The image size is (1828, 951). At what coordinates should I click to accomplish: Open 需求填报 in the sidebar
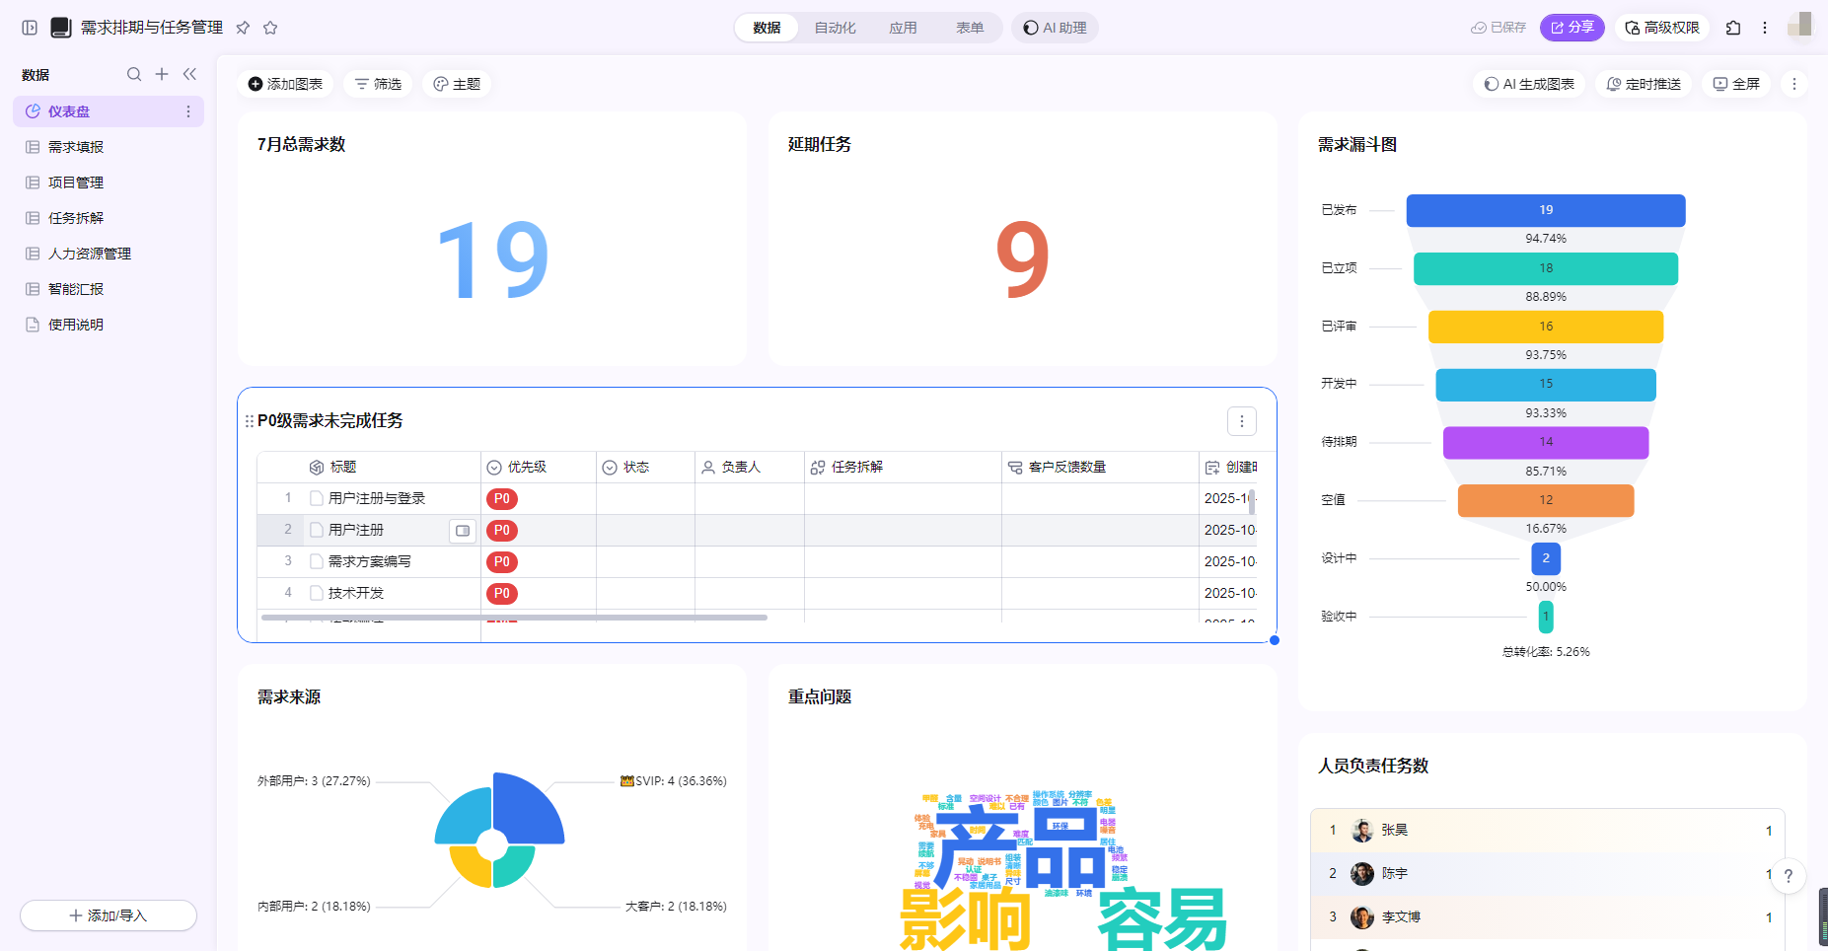[x=76, y=147]
